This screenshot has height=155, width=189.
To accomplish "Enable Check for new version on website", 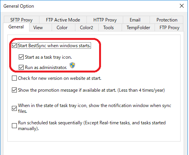I will click(x=14, y=78).
